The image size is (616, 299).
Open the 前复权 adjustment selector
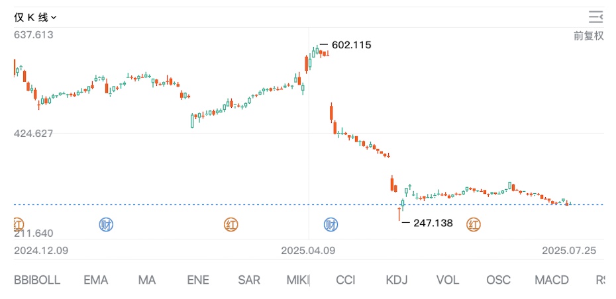(588, 36)
